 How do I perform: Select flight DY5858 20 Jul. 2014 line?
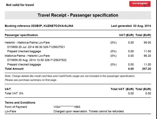coord(36,47)
